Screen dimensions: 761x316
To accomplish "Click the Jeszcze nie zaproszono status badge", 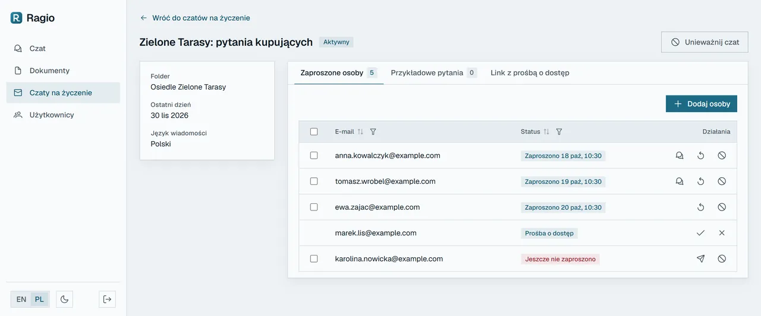I will [560, 259].
